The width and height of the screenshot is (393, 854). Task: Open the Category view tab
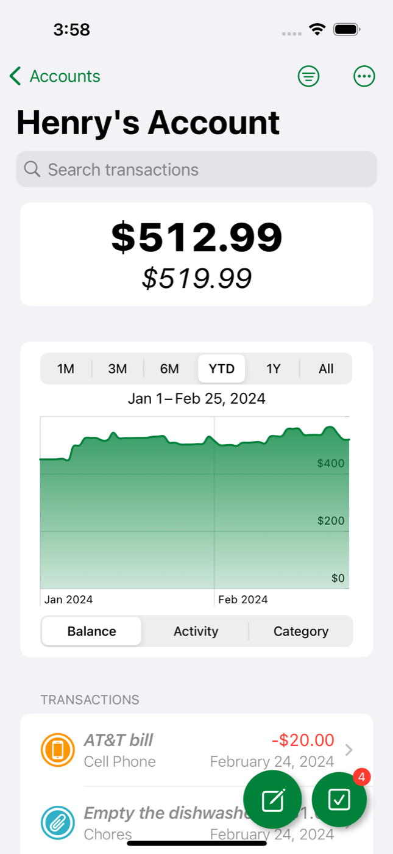[301, 631]
